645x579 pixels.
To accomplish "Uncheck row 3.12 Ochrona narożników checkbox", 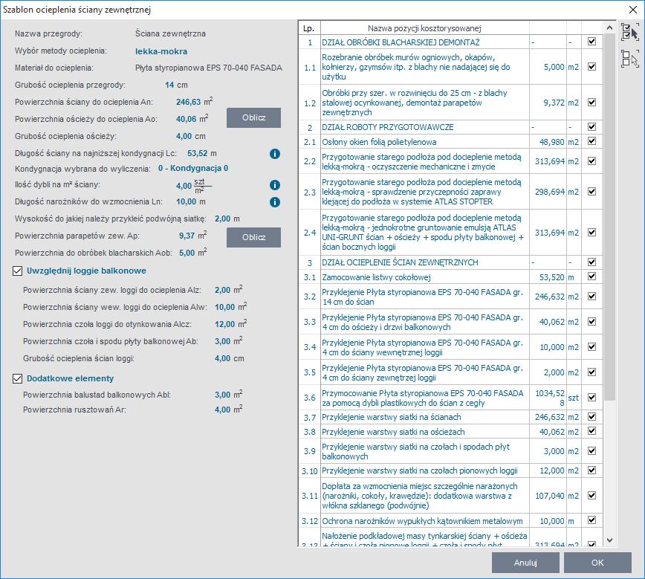I will pyautogui.click(x=592, y=520).
